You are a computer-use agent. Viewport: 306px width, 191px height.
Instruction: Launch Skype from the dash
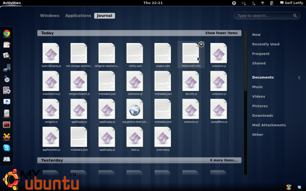[x=7, y=148]
